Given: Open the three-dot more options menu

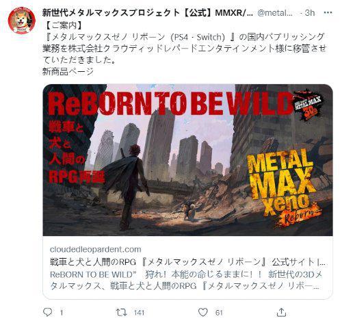Looking at the screenshot, I should coord(328,13).
